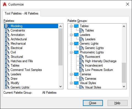This screenshot has height=109, width=132.
Task: Click the Fluorescent palette icon under Photometric Lights
Action: click(82, 57)
